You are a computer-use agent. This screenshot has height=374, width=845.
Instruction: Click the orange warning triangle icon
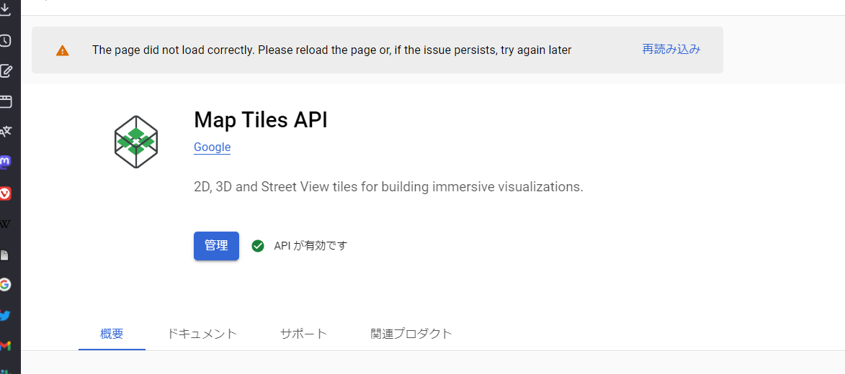pyautogui.click(x=63, y=50)
